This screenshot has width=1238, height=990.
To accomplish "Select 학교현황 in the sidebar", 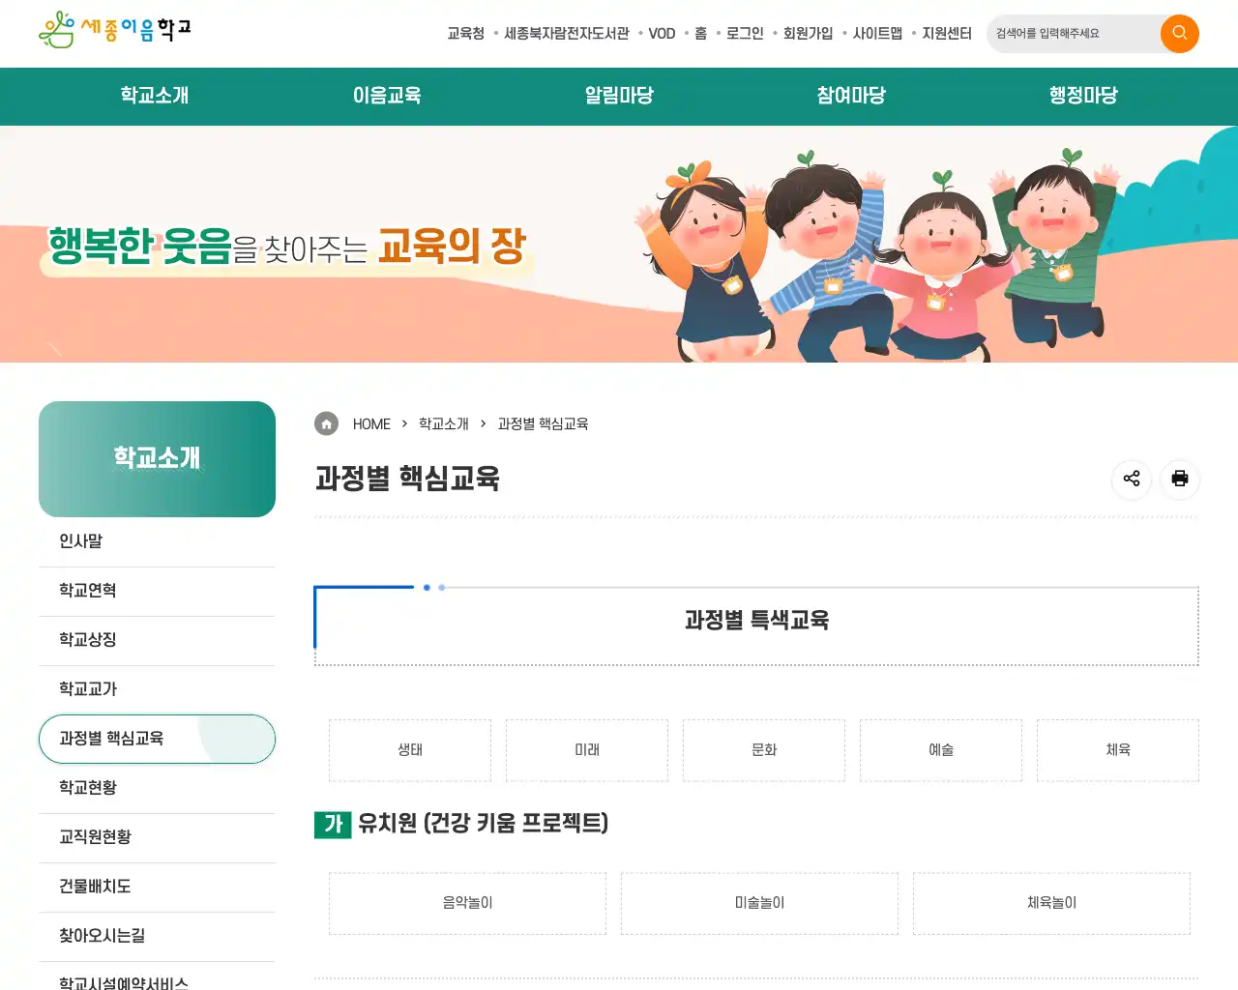I will 157,788.
